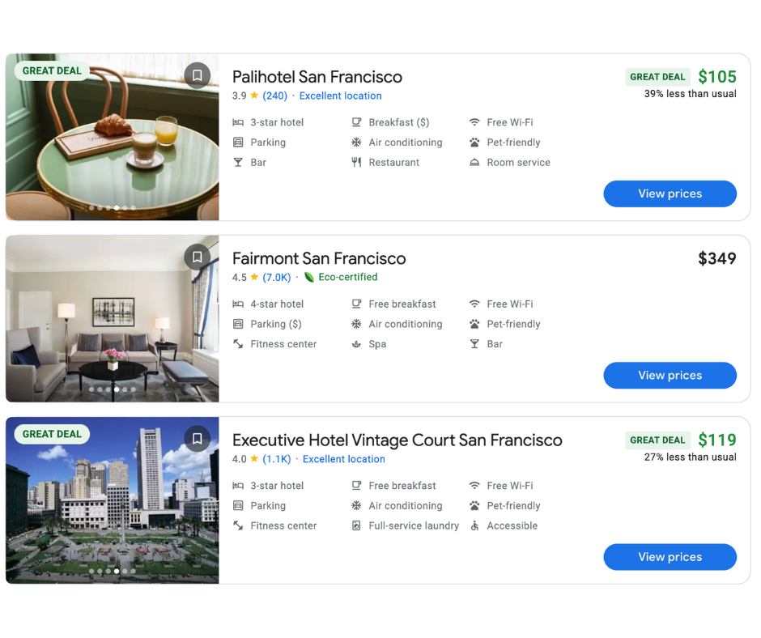This screenshot has width=761, height=638.
Task: Open Executive Hotel skyline photo
Action: coord(112,500)
